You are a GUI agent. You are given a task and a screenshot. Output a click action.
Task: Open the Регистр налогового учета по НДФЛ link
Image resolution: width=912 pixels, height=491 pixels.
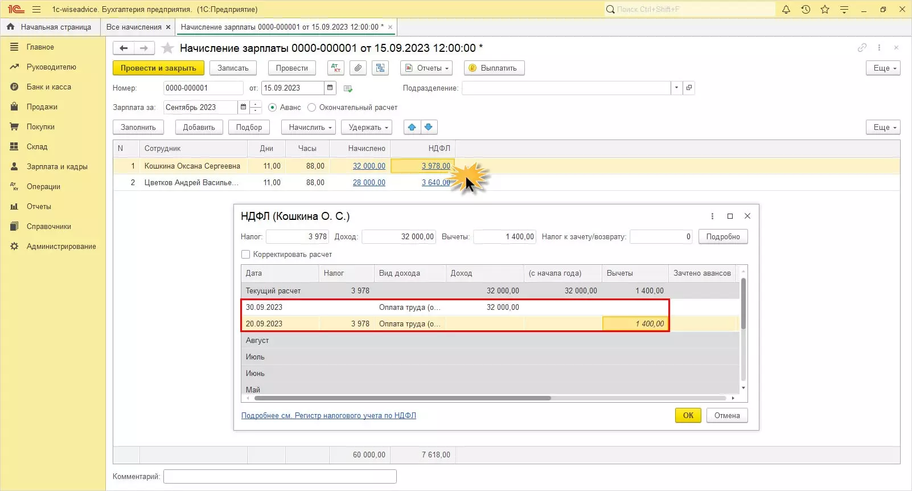click(328, 415)
